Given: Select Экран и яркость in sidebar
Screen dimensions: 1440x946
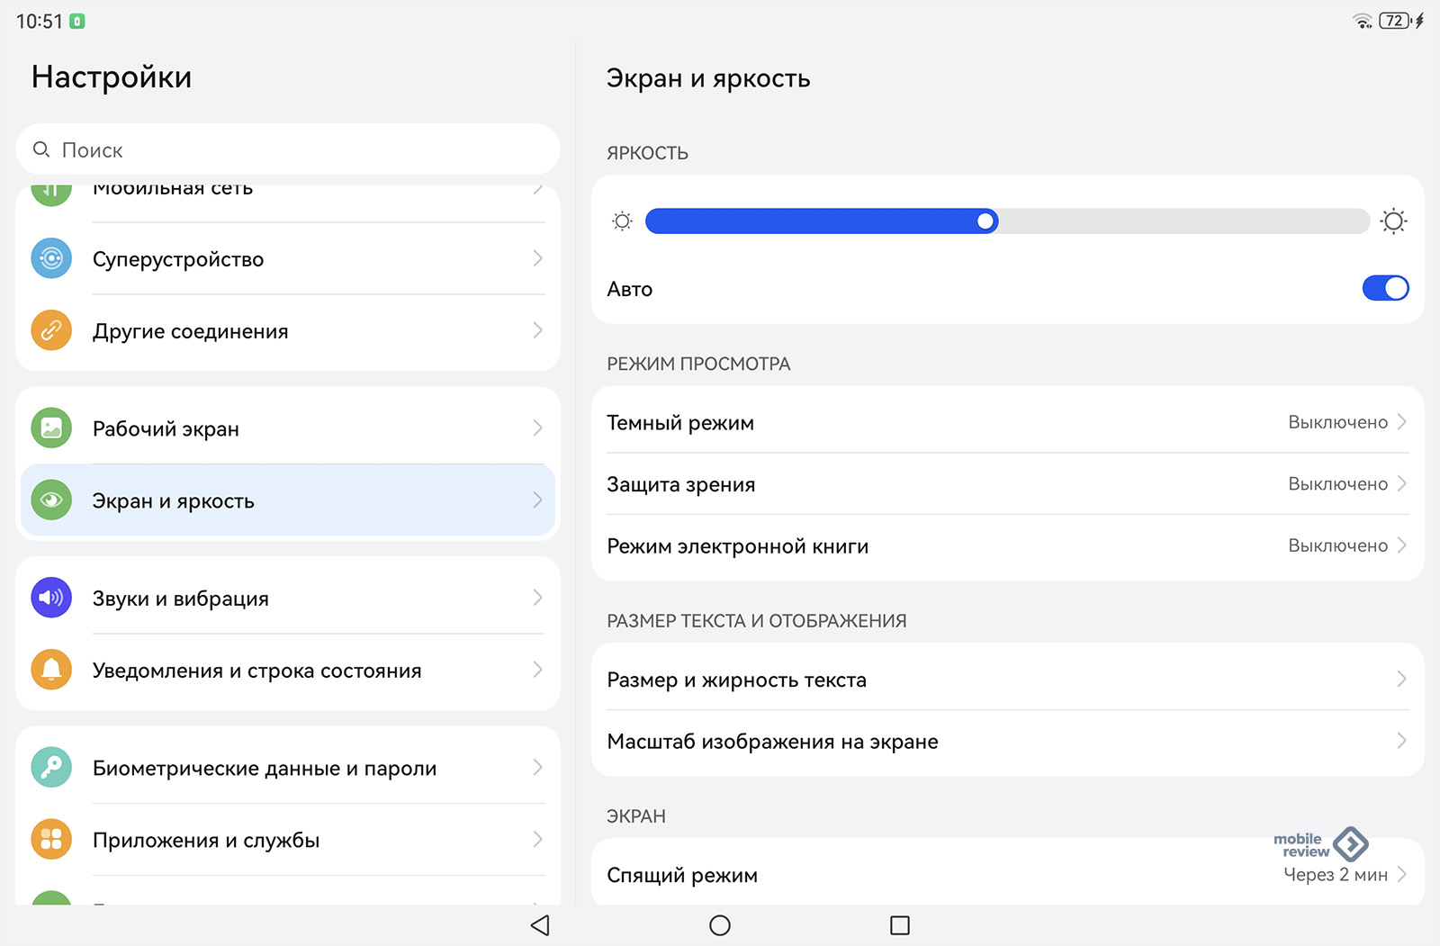Looking at the screenshot, I should click(x=288, y=500).
